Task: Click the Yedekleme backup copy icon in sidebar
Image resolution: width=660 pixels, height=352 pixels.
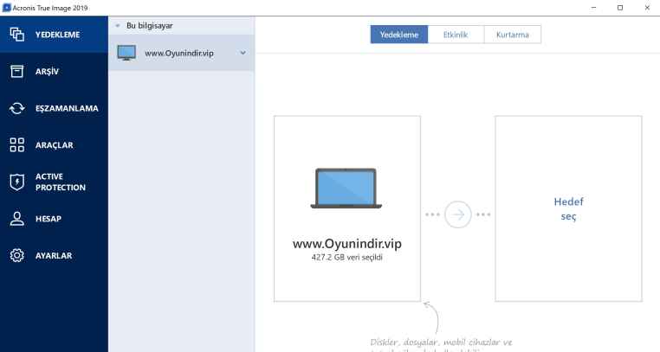Action: coord(16,35)
